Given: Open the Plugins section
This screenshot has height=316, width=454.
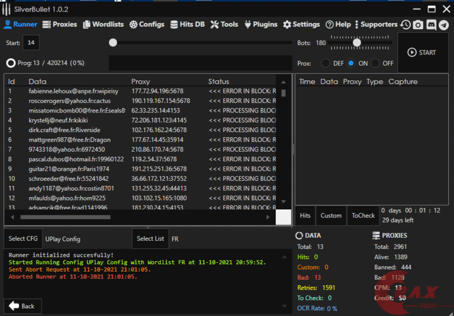Looking at the screenshot, I should click(260, 25).
